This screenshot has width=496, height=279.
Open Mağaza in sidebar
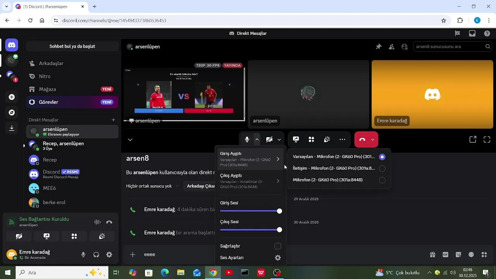tap(72, 89)
